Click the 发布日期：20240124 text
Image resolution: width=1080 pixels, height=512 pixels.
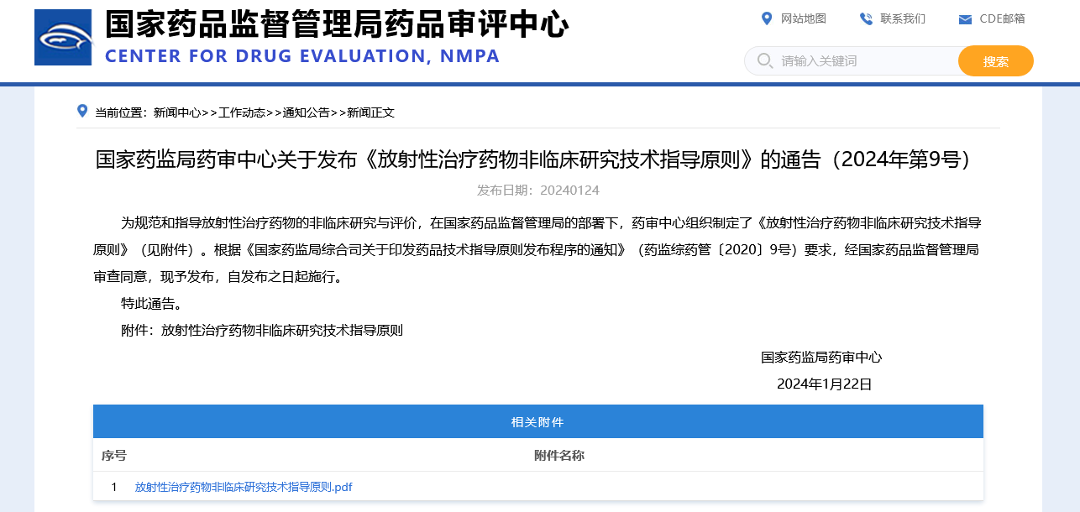click(538, 191)
